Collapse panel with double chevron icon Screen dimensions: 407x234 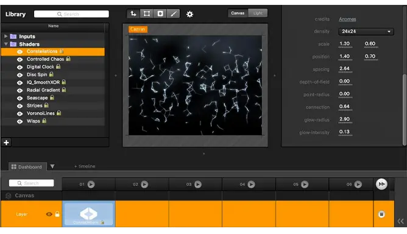coord(400,221)
